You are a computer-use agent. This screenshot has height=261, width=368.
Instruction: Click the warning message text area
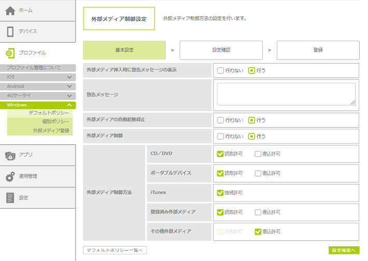click(286, 94)
